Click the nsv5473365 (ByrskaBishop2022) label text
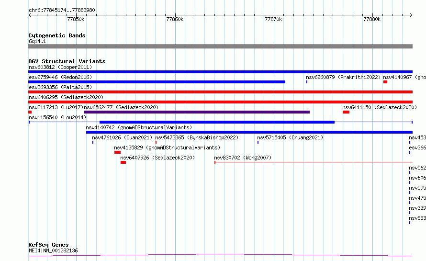The height and width of the screenshot is (261, 426). tap(197, 137)
